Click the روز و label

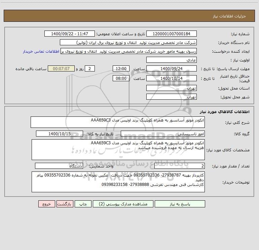(x=80, y=69)
